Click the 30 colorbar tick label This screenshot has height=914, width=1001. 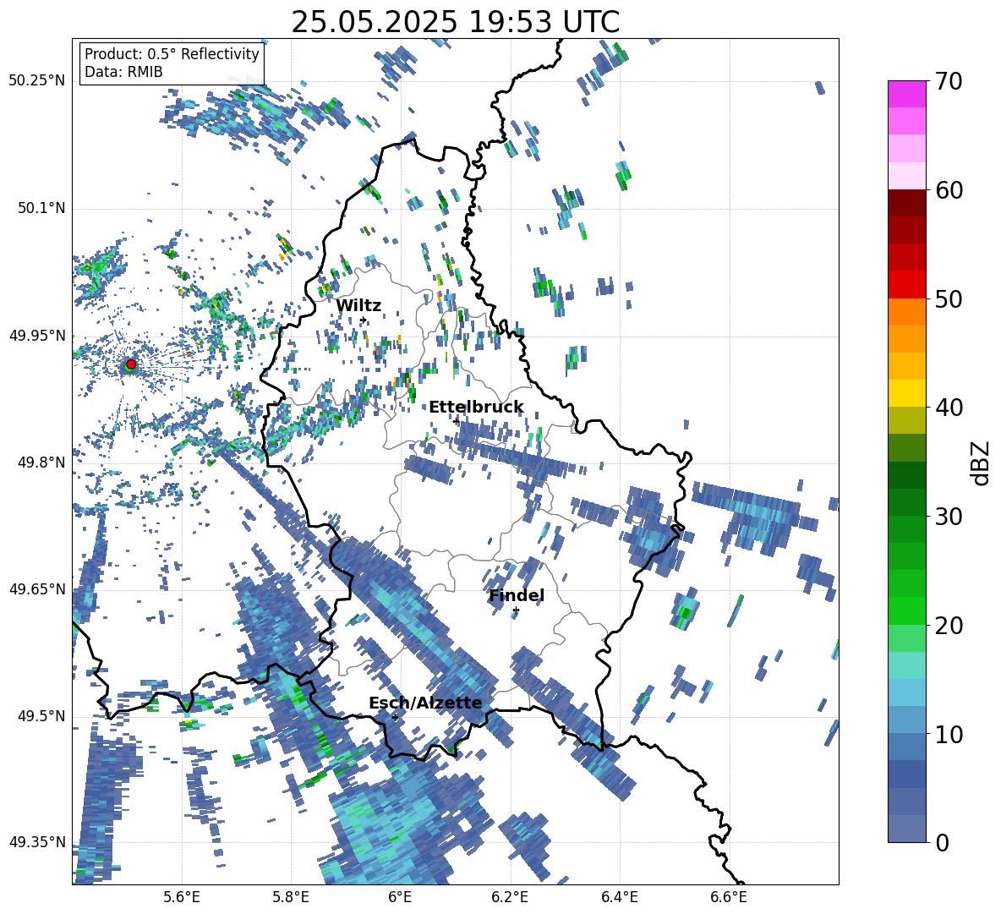click(949, 517)
